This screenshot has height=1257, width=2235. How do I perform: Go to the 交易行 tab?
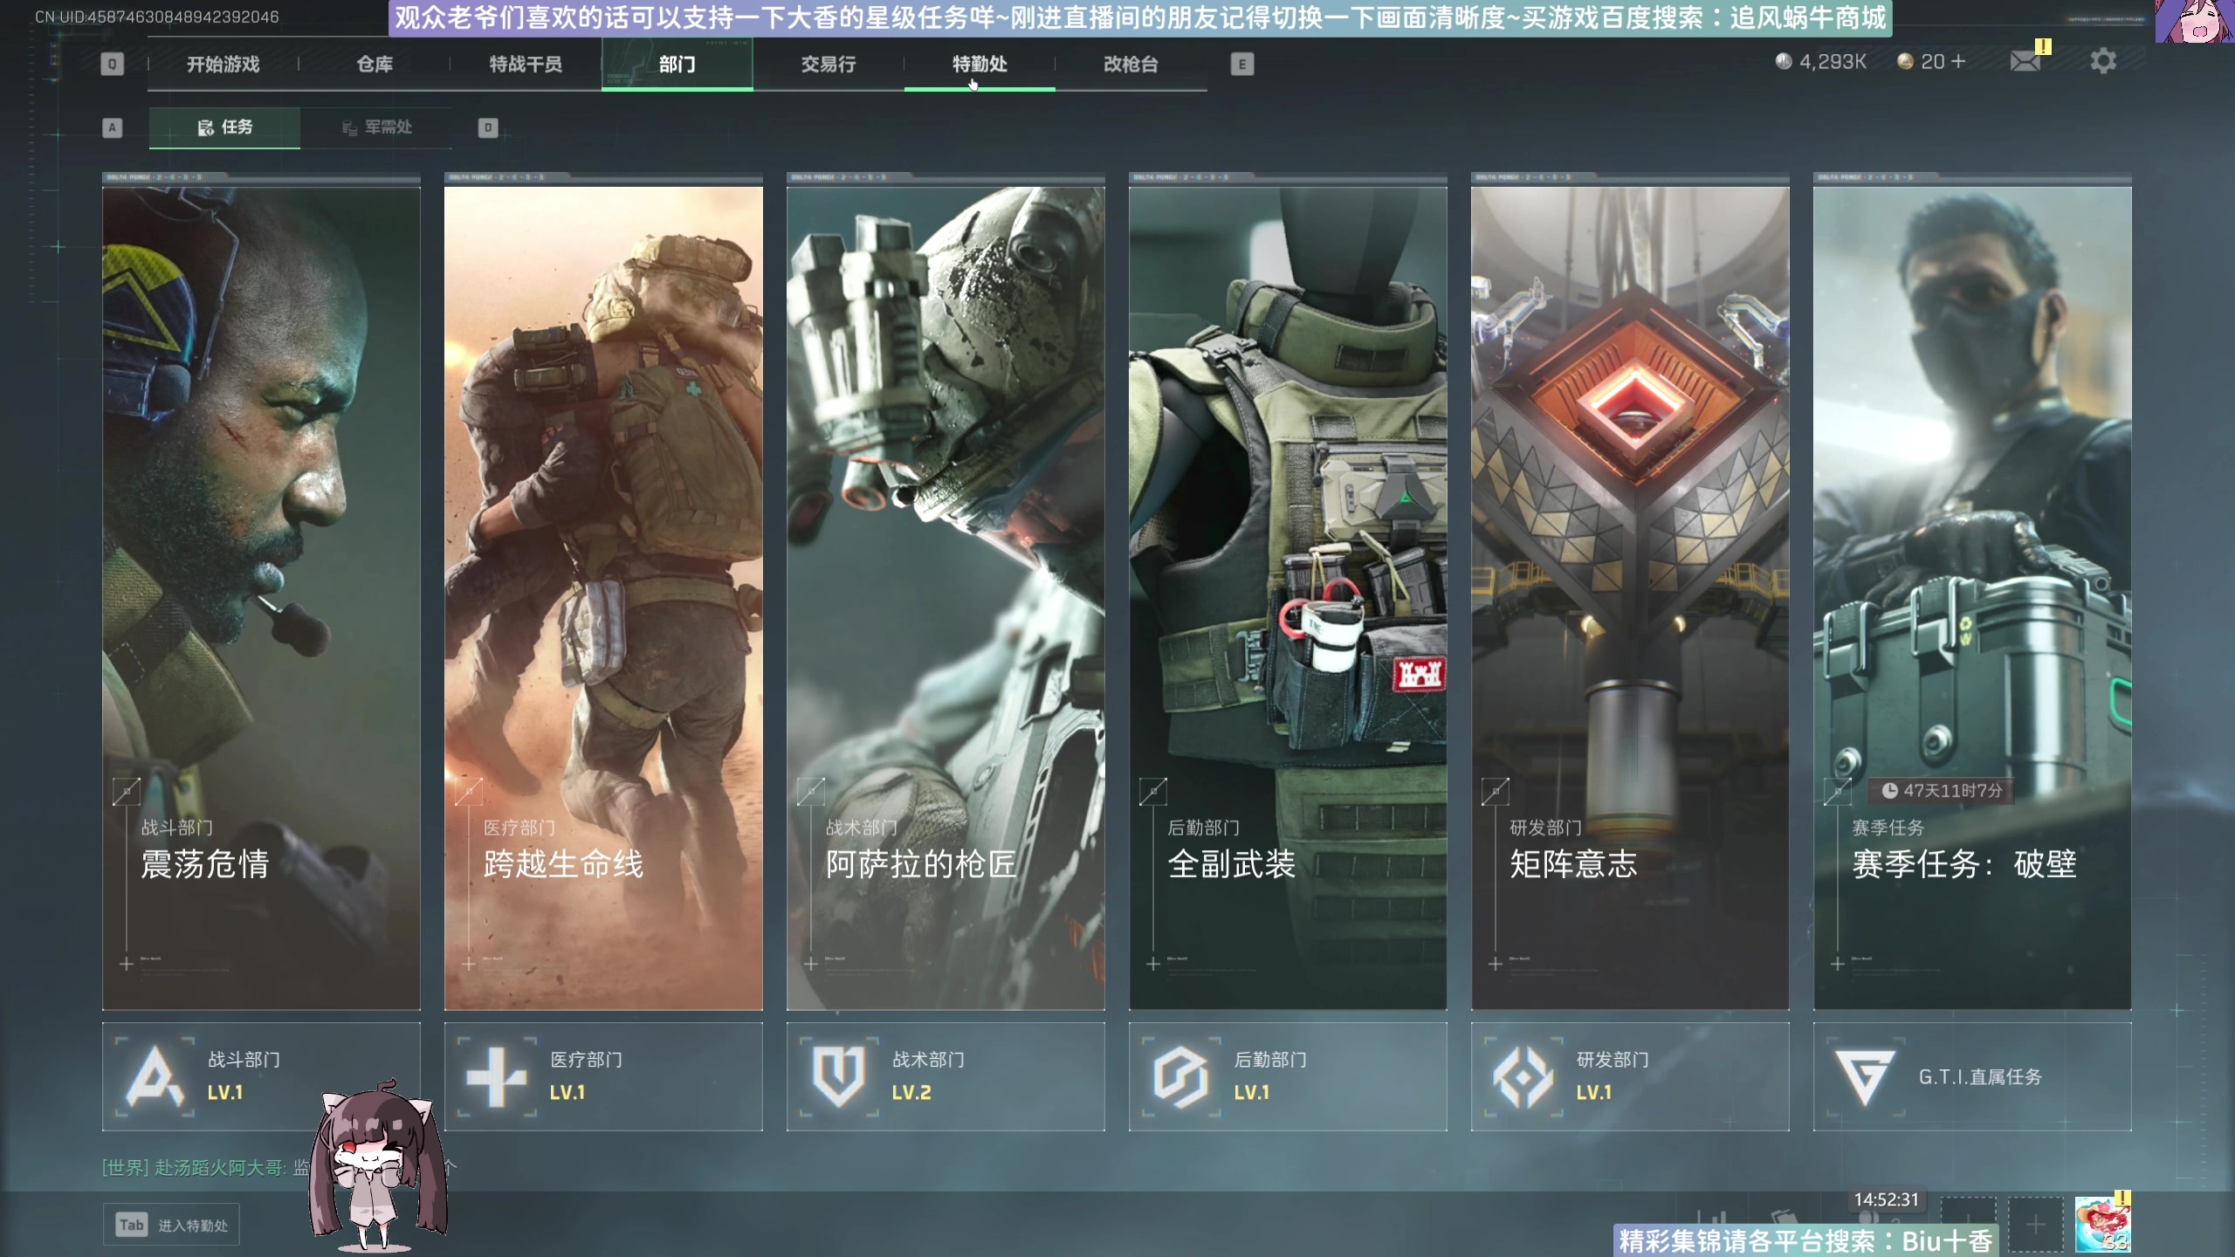pos(829,64)
